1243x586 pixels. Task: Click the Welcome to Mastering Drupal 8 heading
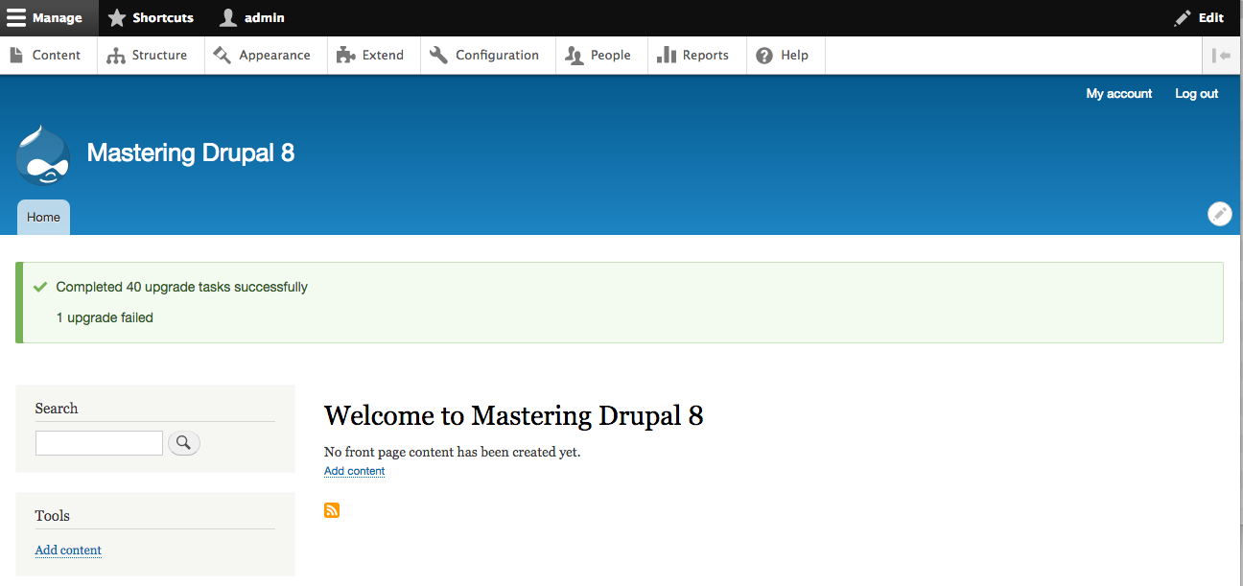pos(514,415)
